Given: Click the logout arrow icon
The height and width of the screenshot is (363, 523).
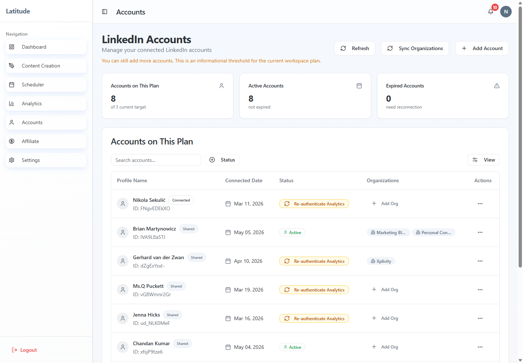Looking at the screenshot, I should click(15, 350).
